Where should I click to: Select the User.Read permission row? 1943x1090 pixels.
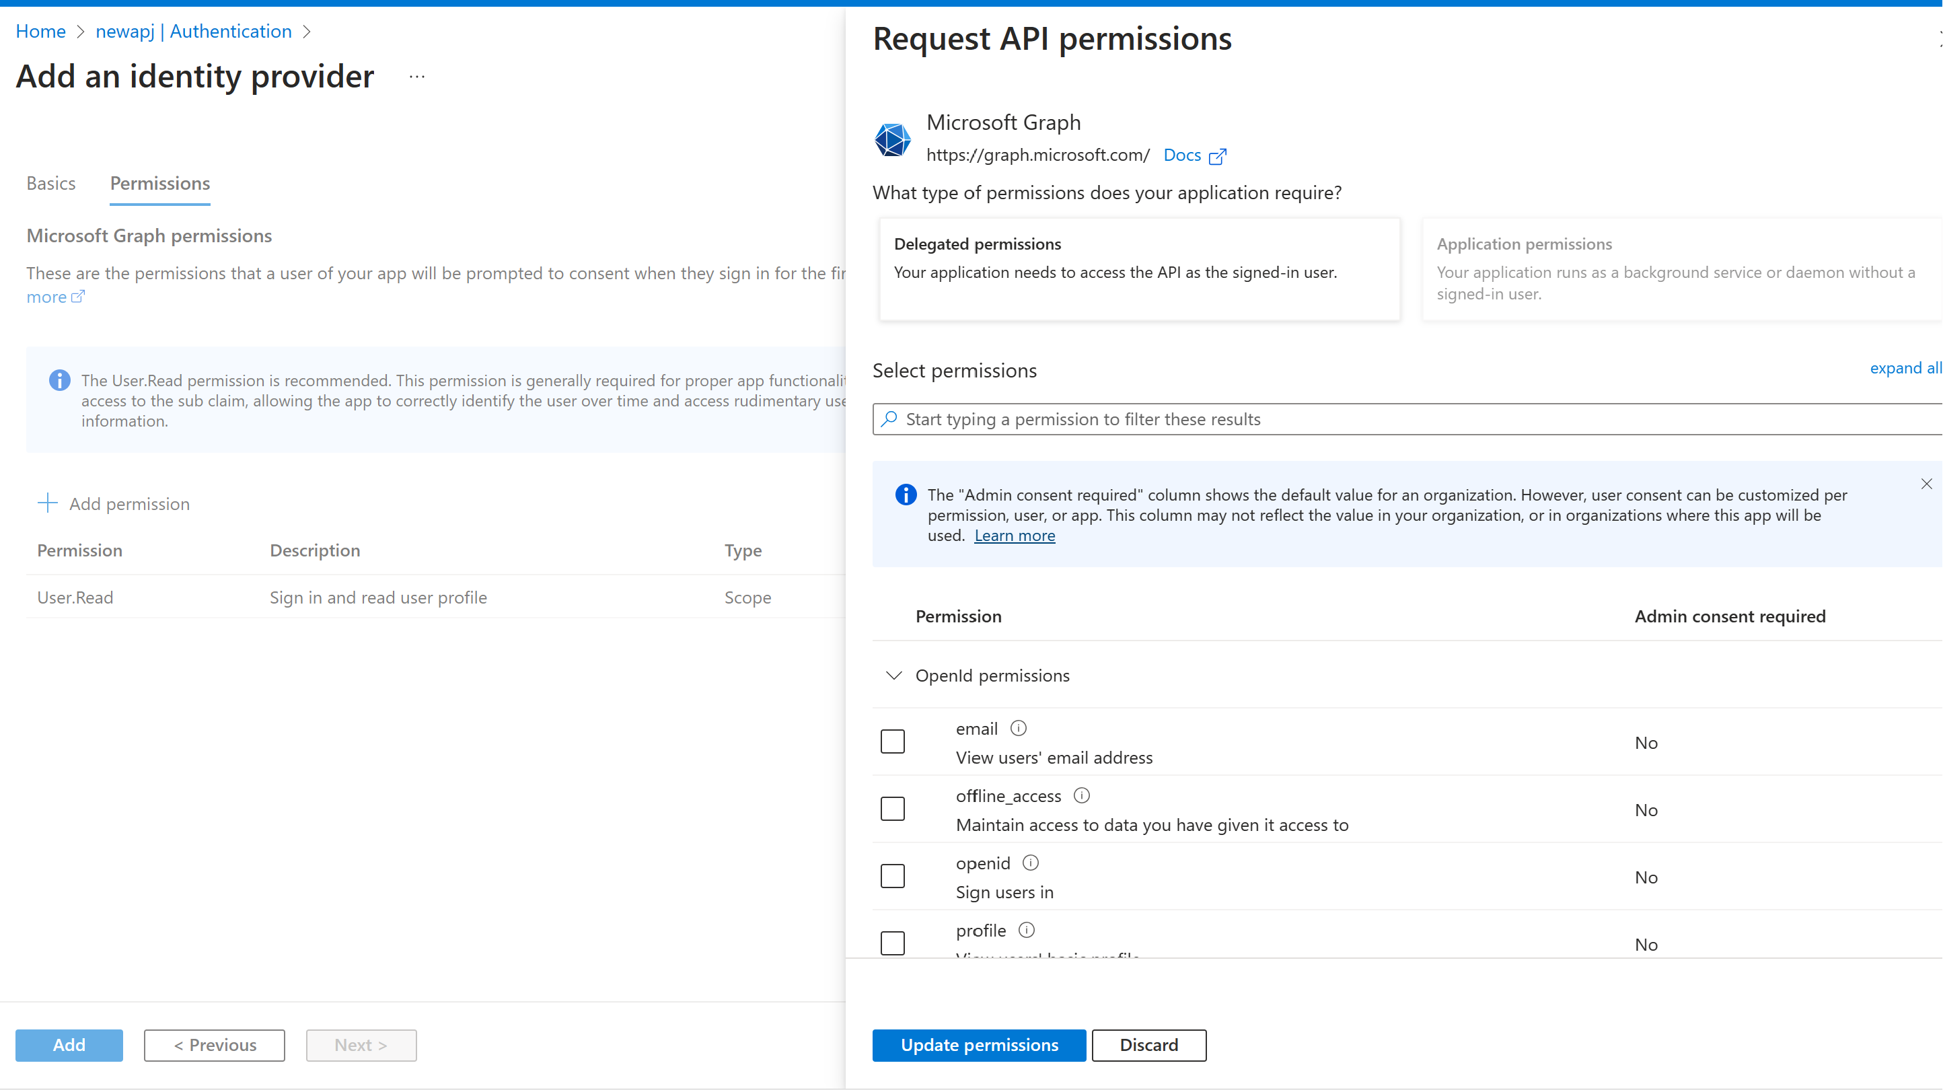[x=436, y=597]
